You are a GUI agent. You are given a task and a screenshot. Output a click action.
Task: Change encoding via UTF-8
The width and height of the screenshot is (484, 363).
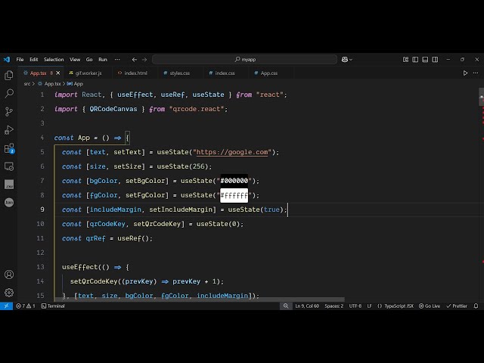355,306
